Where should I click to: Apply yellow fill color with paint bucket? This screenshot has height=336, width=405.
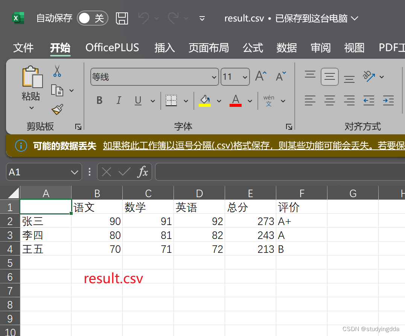[x=205, y=101]
